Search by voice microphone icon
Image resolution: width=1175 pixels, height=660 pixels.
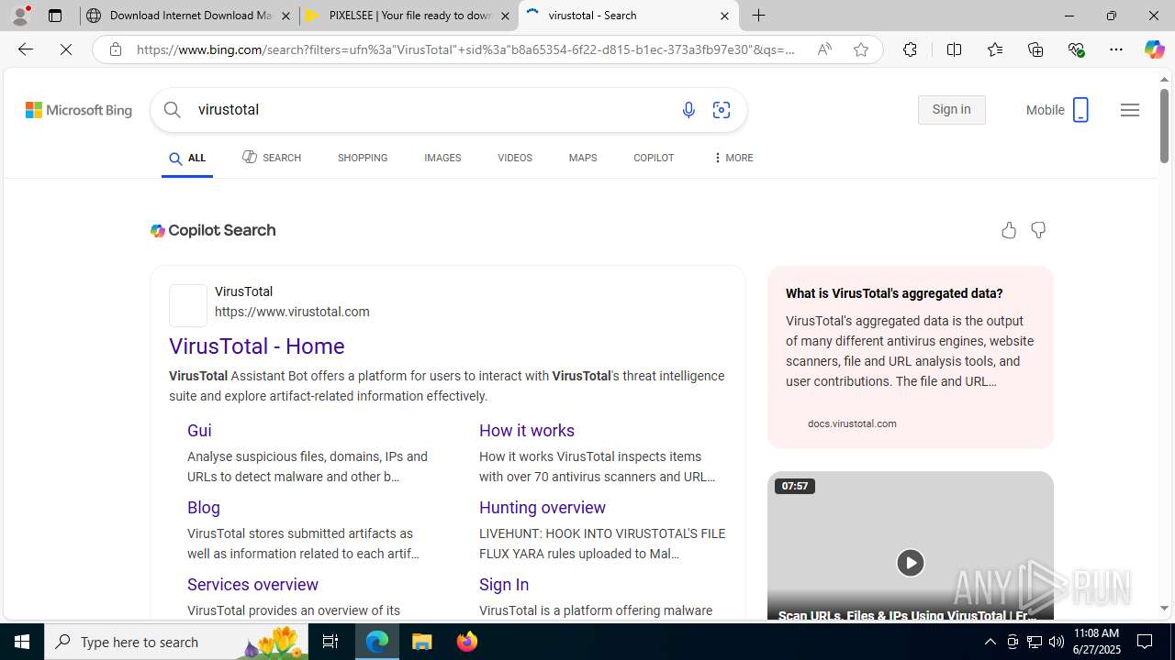click(688, 110)
